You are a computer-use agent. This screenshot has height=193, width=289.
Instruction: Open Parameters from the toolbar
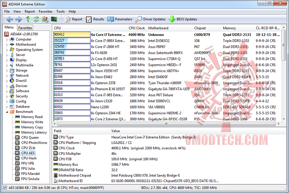pos(120,19)
